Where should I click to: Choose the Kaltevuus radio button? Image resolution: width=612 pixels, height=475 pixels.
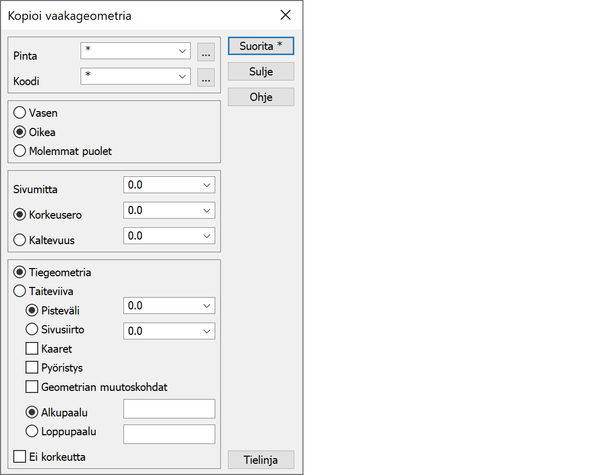pos(20,241)
